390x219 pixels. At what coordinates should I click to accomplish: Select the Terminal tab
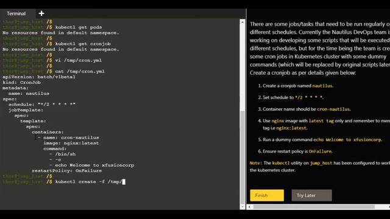(16, 13)
